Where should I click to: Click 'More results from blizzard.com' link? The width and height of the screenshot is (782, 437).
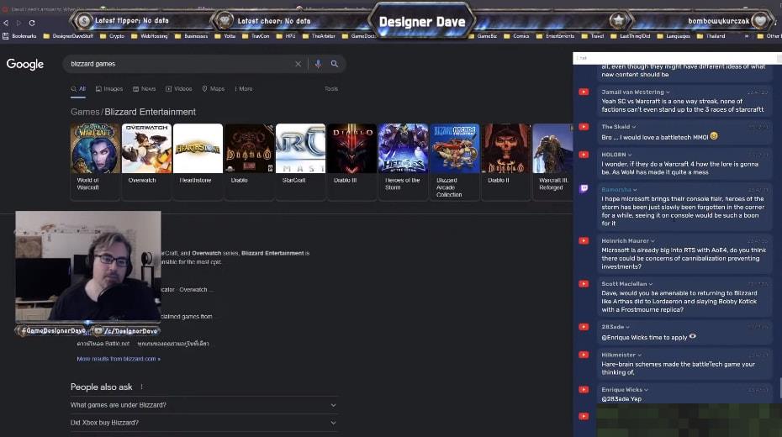(x=119, y=359)
